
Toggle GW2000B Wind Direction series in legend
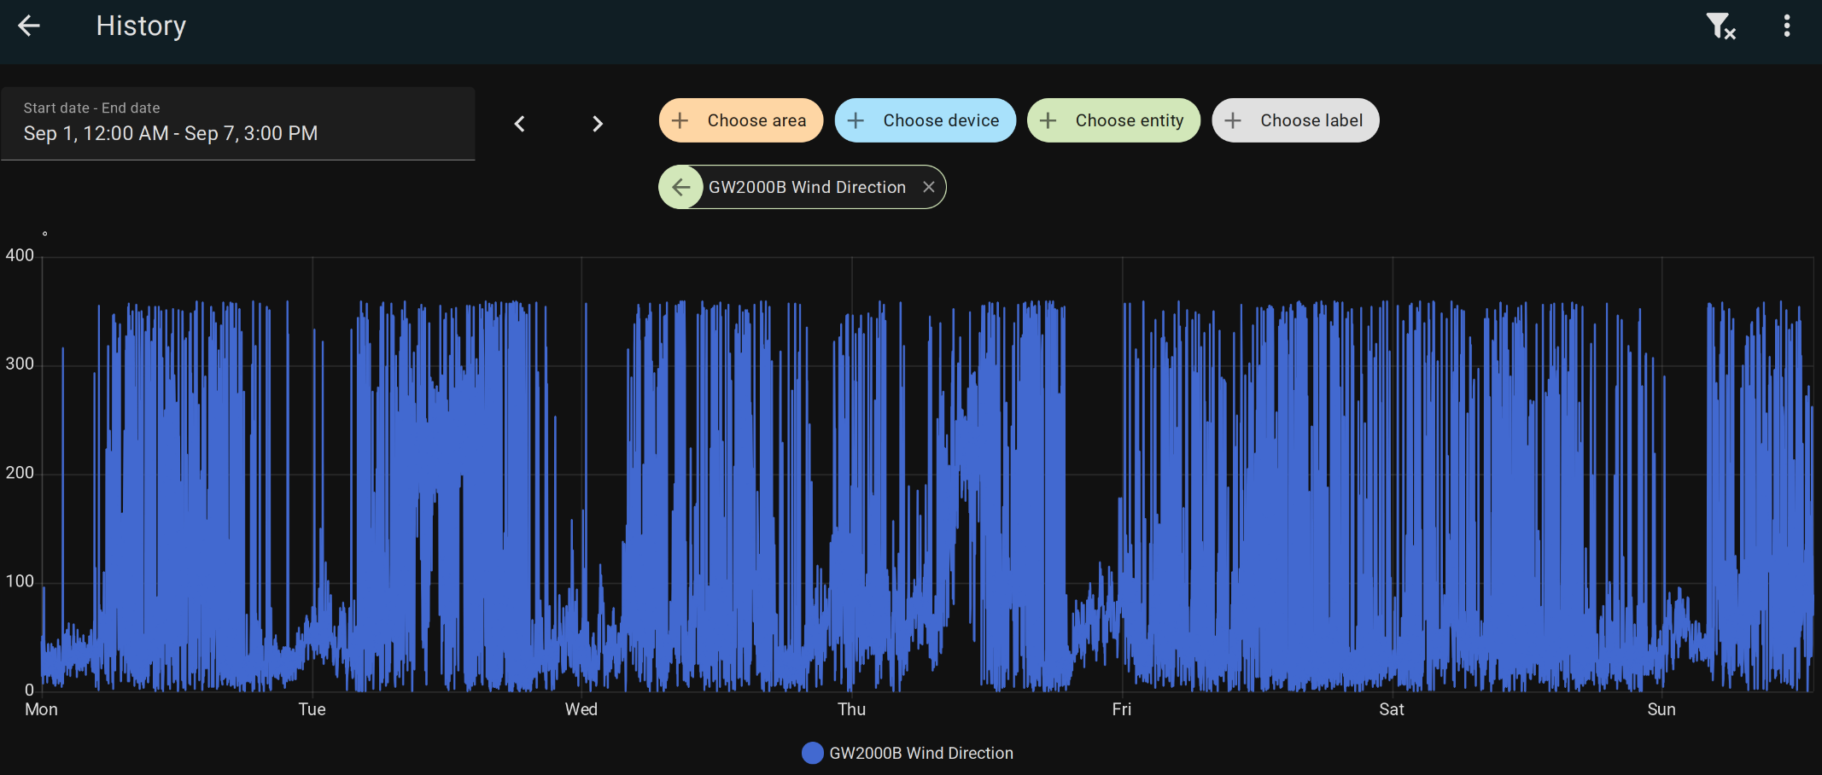coord(920,753)
